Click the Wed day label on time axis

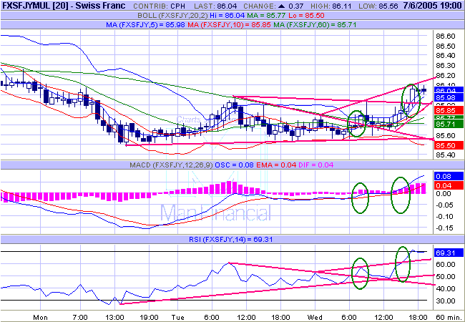315,318
